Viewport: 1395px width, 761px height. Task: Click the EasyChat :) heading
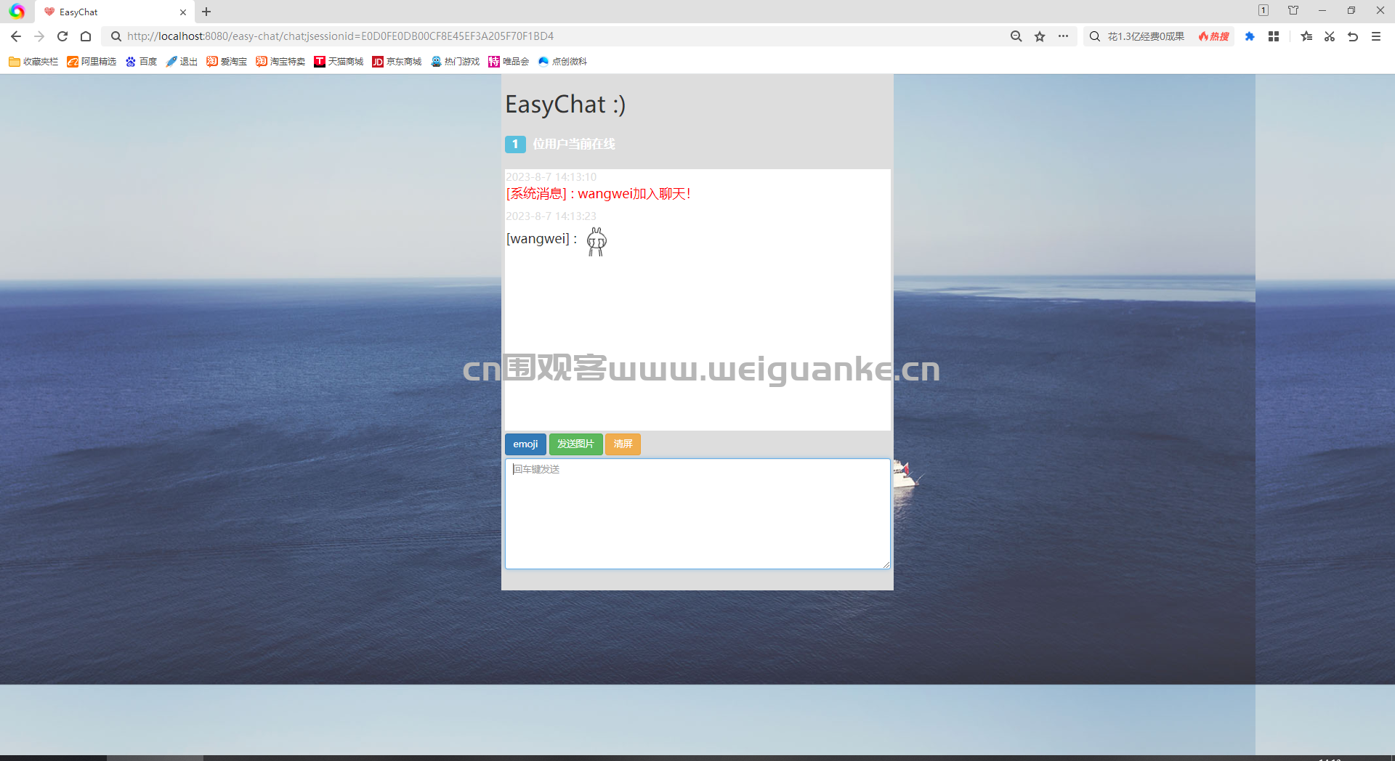coord(565,105)
